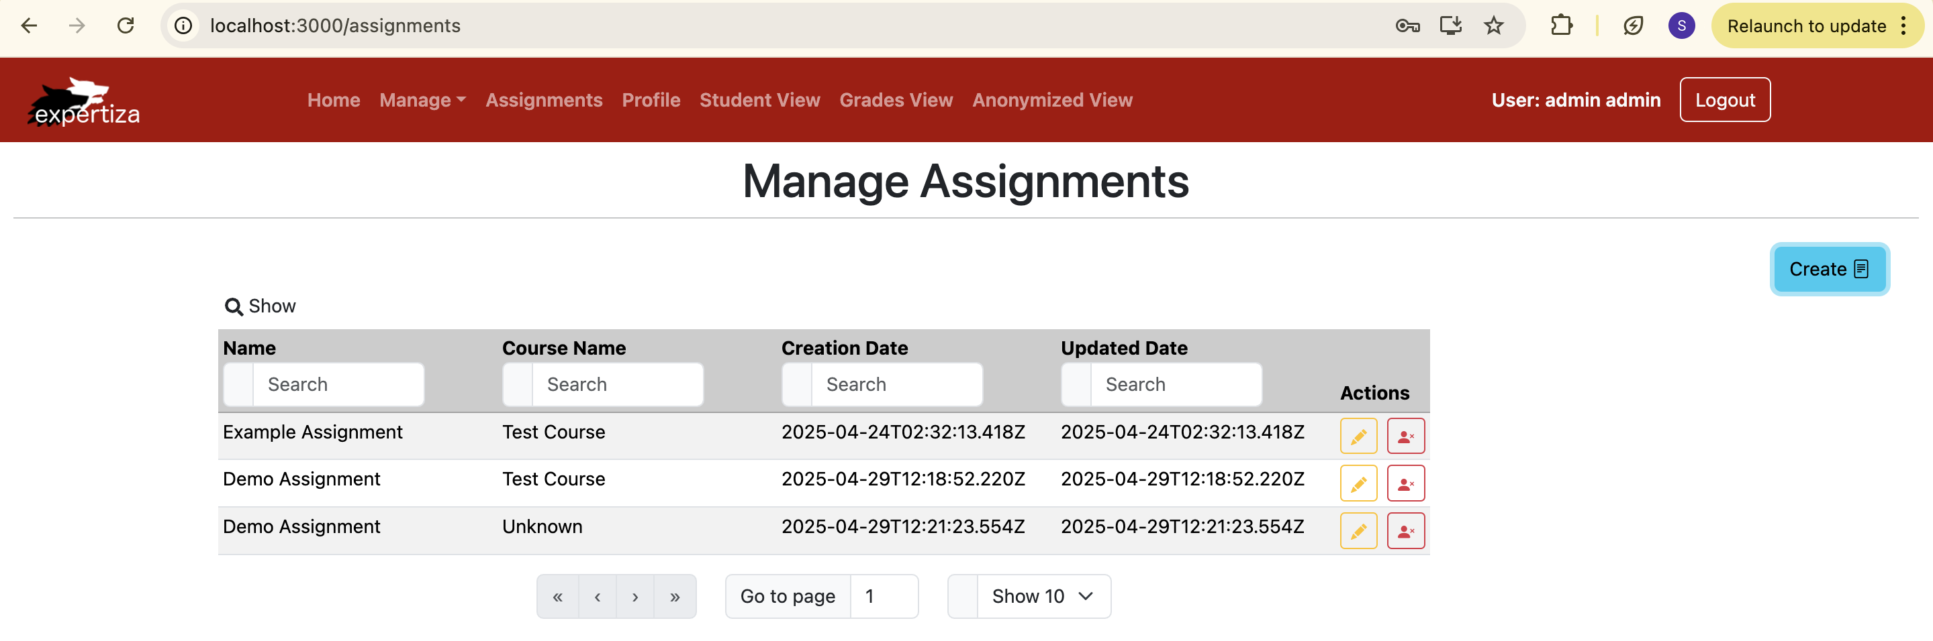Sort by the Course Name column header

(x=563, y=349)
